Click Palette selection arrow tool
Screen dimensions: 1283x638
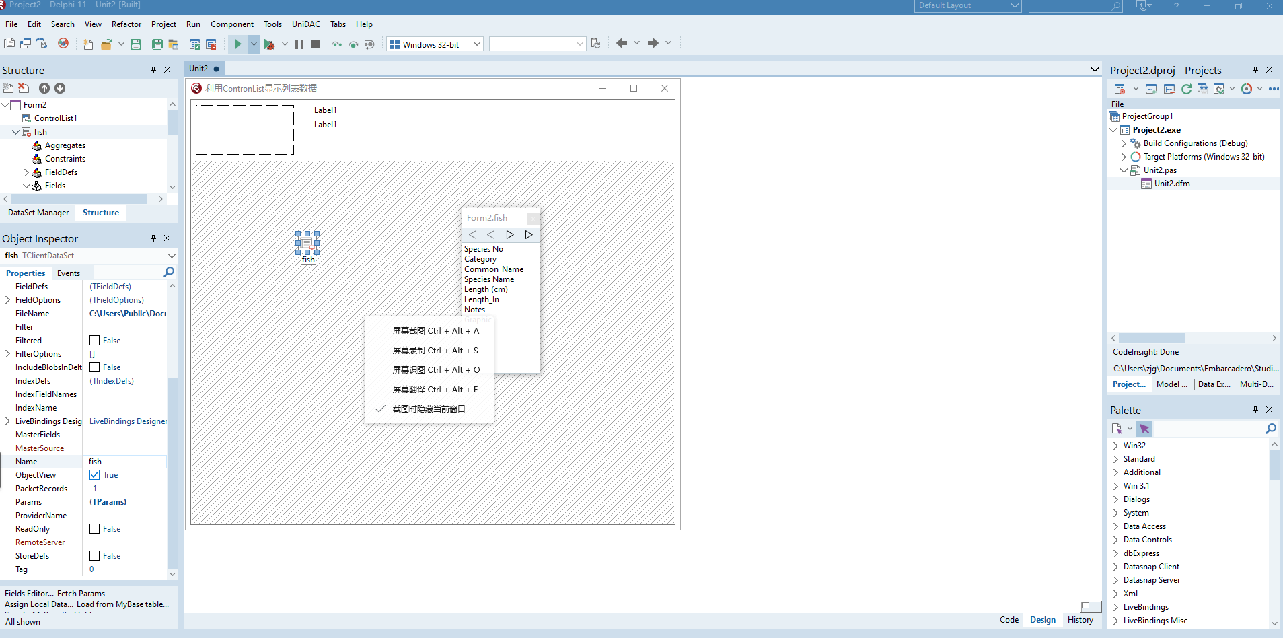(1144, 429)
